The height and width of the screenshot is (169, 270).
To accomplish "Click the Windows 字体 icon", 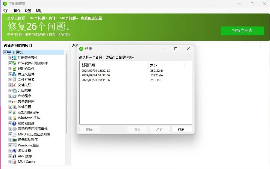I will pyautogui.click(x=14, y=118).
